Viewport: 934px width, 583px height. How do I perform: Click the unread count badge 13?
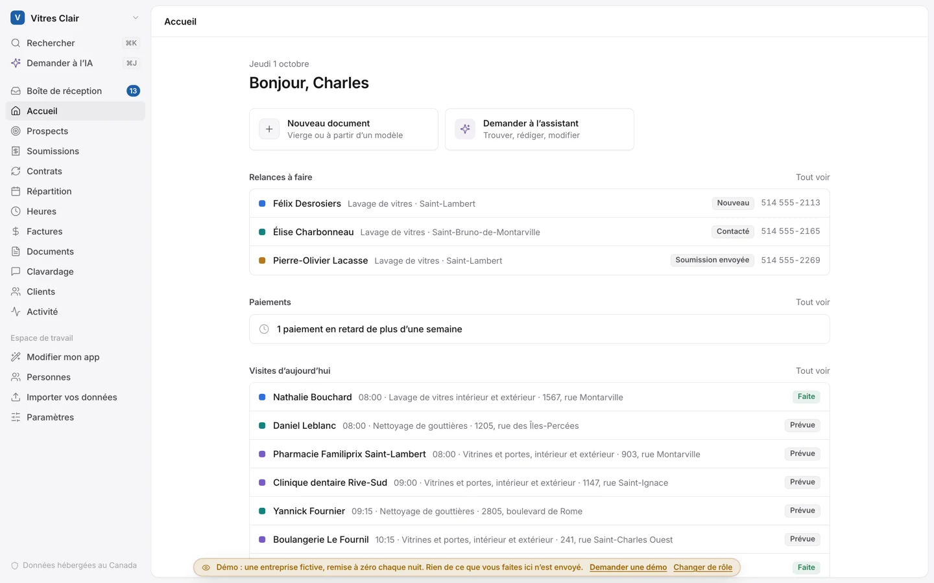133,91
